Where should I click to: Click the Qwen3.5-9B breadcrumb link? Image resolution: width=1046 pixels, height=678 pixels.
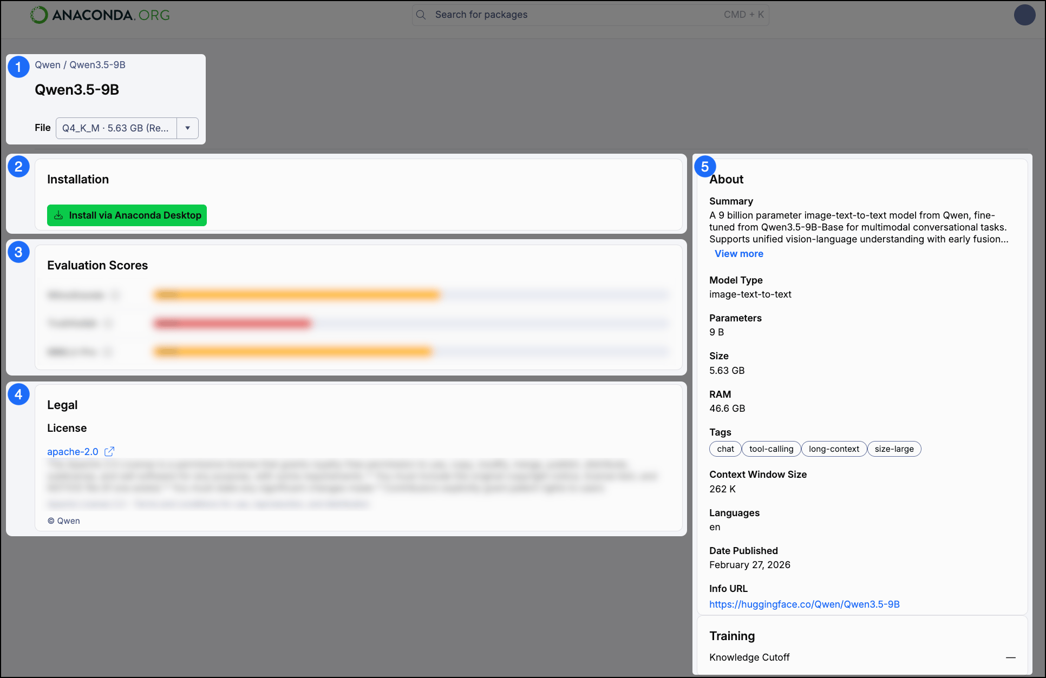coord(97,65)
